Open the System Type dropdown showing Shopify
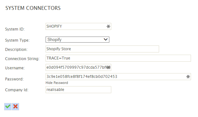 click(x=77, y=39)
